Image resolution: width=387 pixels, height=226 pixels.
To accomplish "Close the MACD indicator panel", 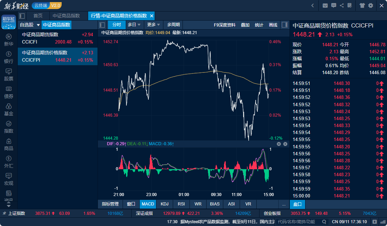I will pos(279,144).
